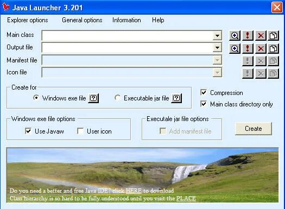Click the red X clear icon for Output file
285x209 pixels.
tap(261, 48)
